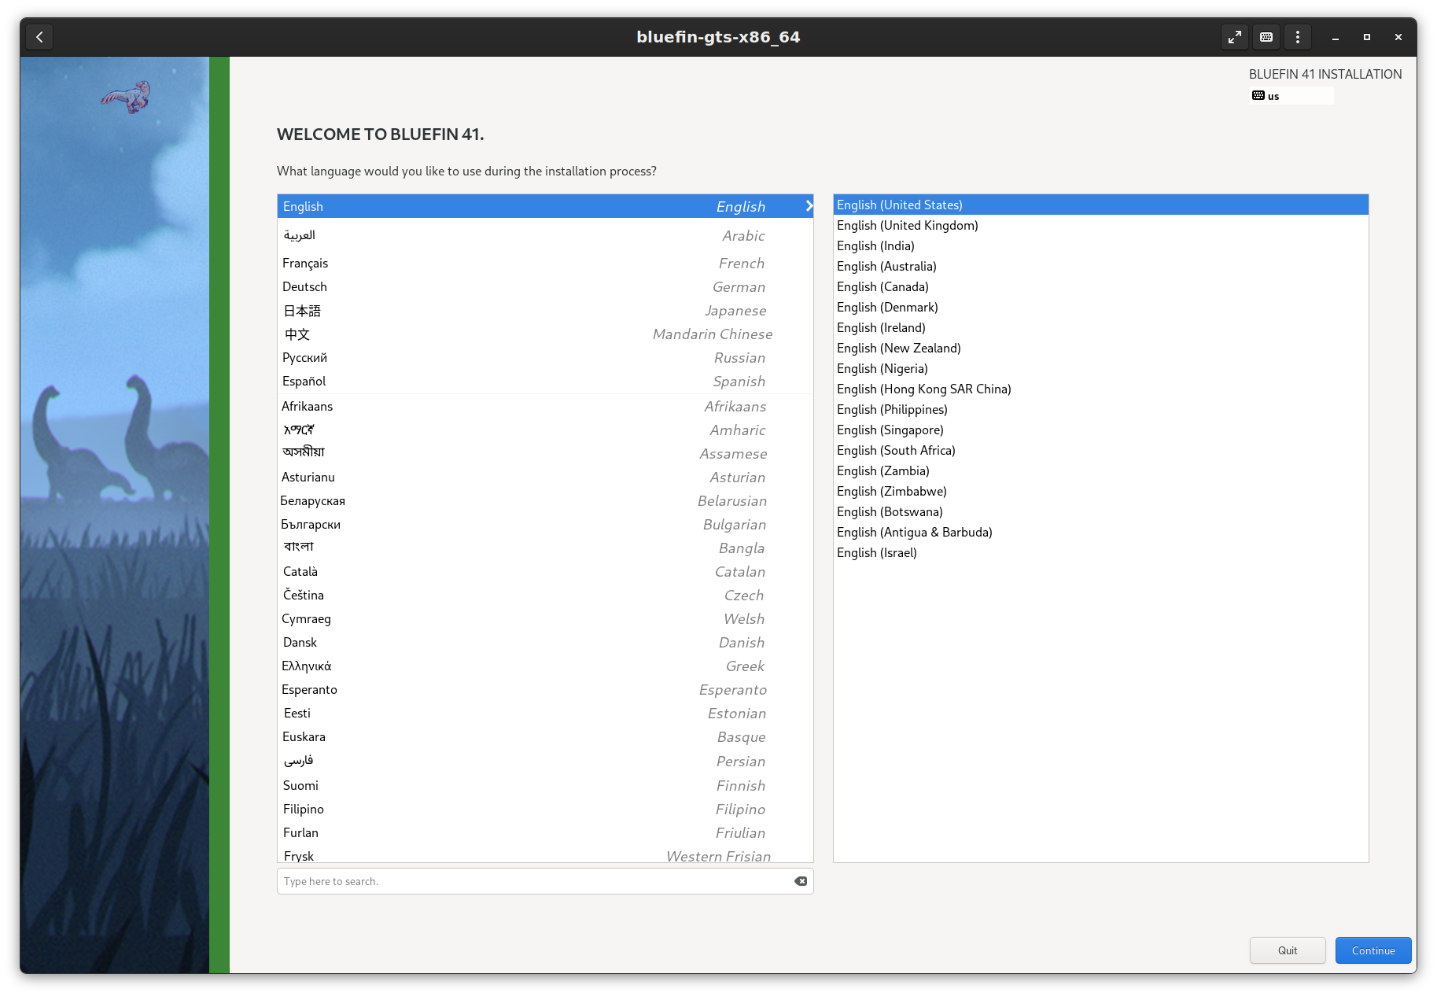Image resolution: width=1437 pixels, height=996 pixels.
Task: Choose English (Israel) locale
Action: [x=1100, y=552]
